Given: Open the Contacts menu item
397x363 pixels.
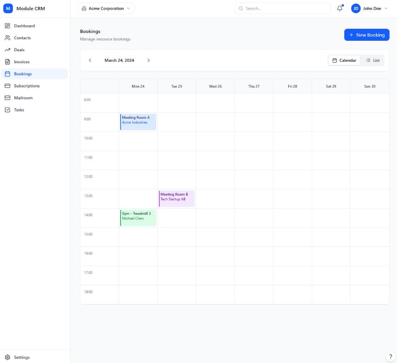Looking at the screenshot, I should (35, 38).
